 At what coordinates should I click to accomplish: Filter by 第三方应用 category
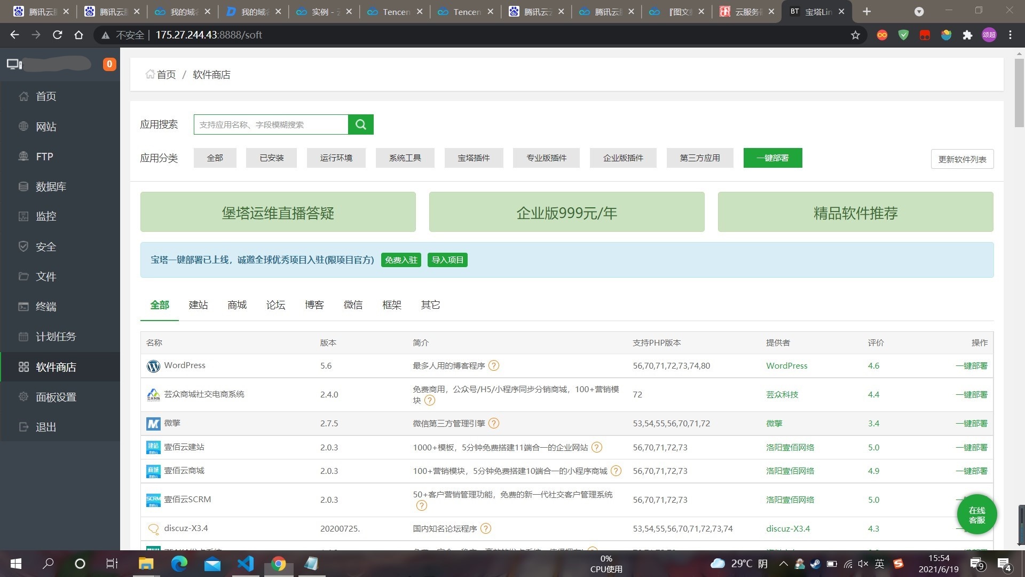tap(700, 158)
